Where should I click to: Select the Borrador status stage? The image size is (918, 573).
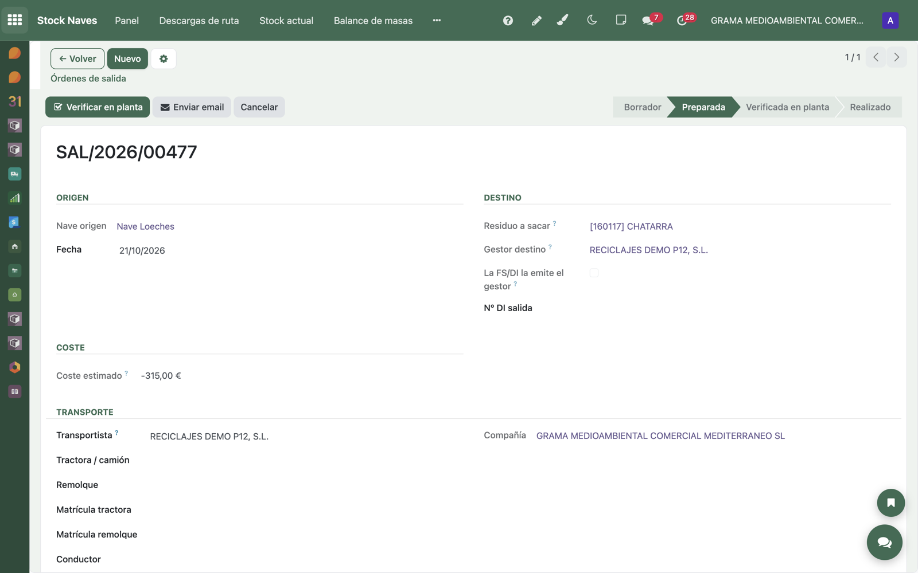(x=642, y=107)
